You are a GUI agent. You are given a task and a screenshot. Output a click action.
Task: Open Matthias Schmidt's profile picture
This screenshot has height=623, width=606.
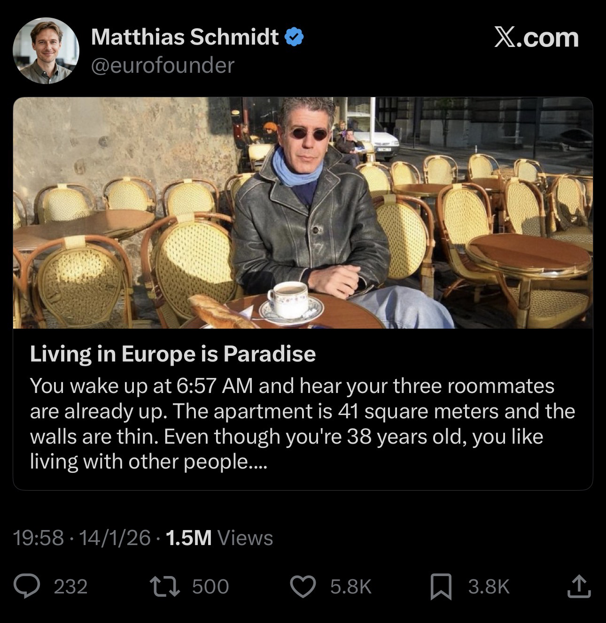pyautogui.click(x=46, y=51)
